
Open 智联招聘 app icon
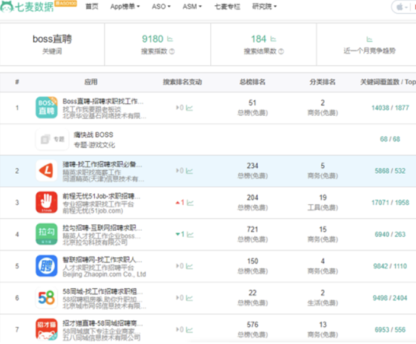pos(46,266)
